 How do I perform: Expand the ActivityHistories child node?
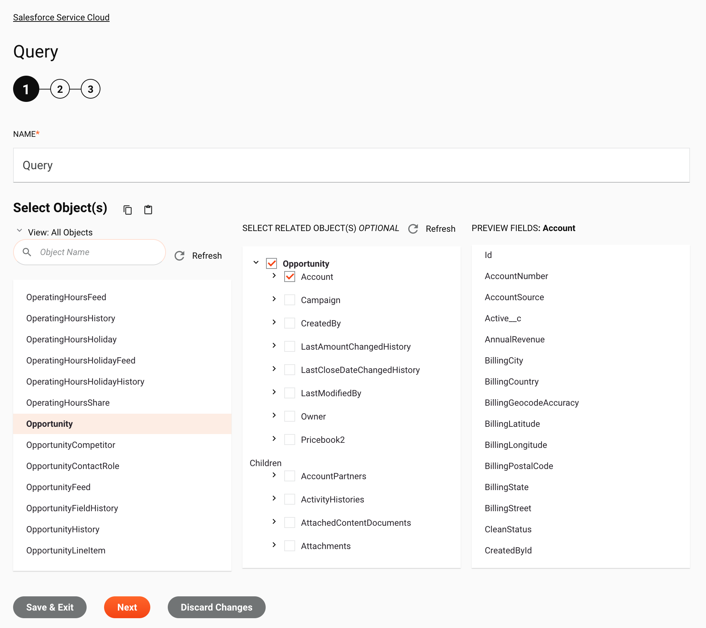pos(274,498)
